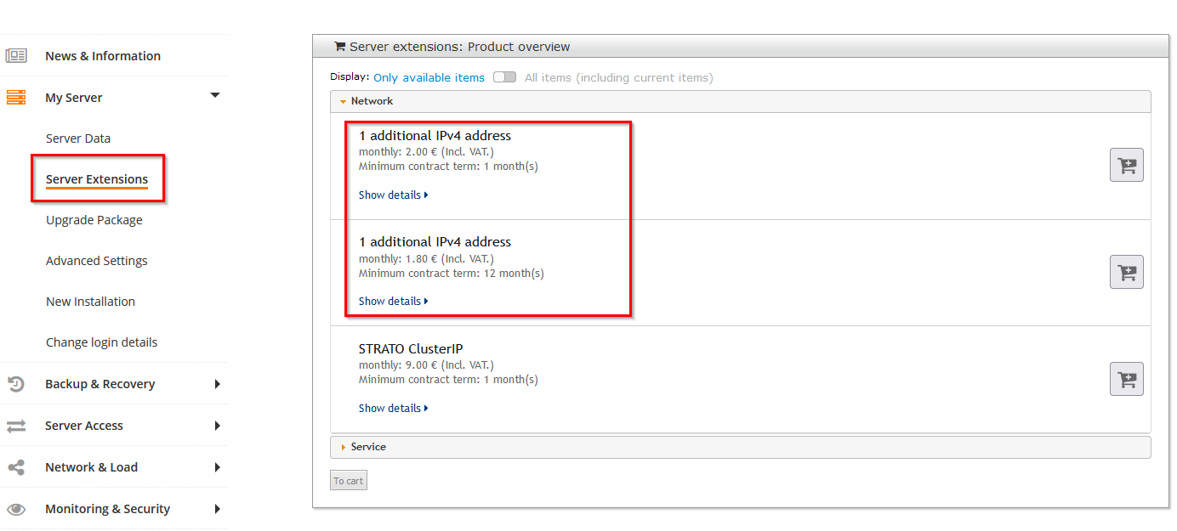1177x531 pixels.
Task: Click the cart icon in the Server extensions header
Action: [338, 46]
